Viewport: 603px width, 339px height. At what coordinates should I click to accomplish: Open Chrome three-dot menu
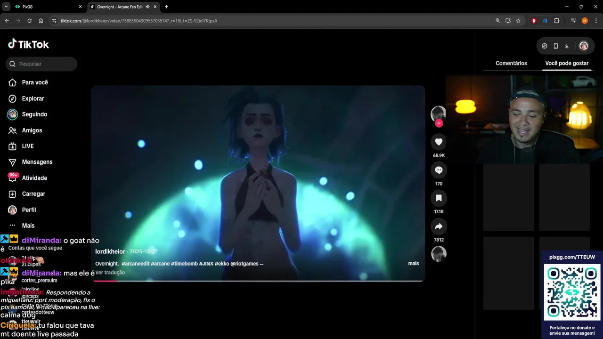(596, 21)
